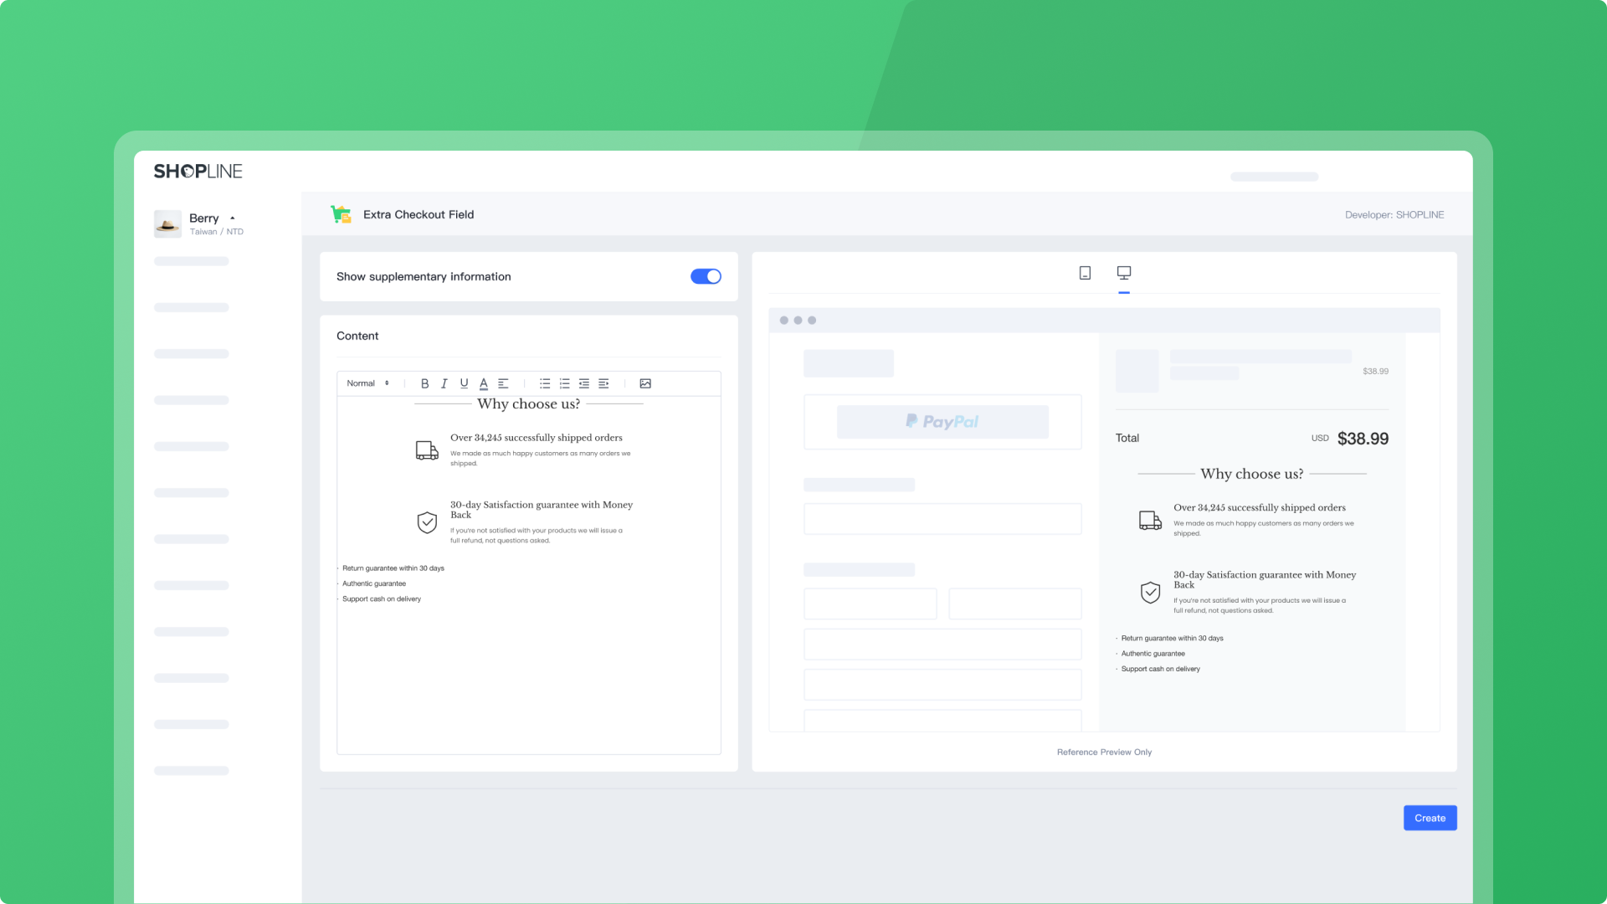Screen dimensions: 1607x904
Task: Click the Create button
Action: 1430,818
